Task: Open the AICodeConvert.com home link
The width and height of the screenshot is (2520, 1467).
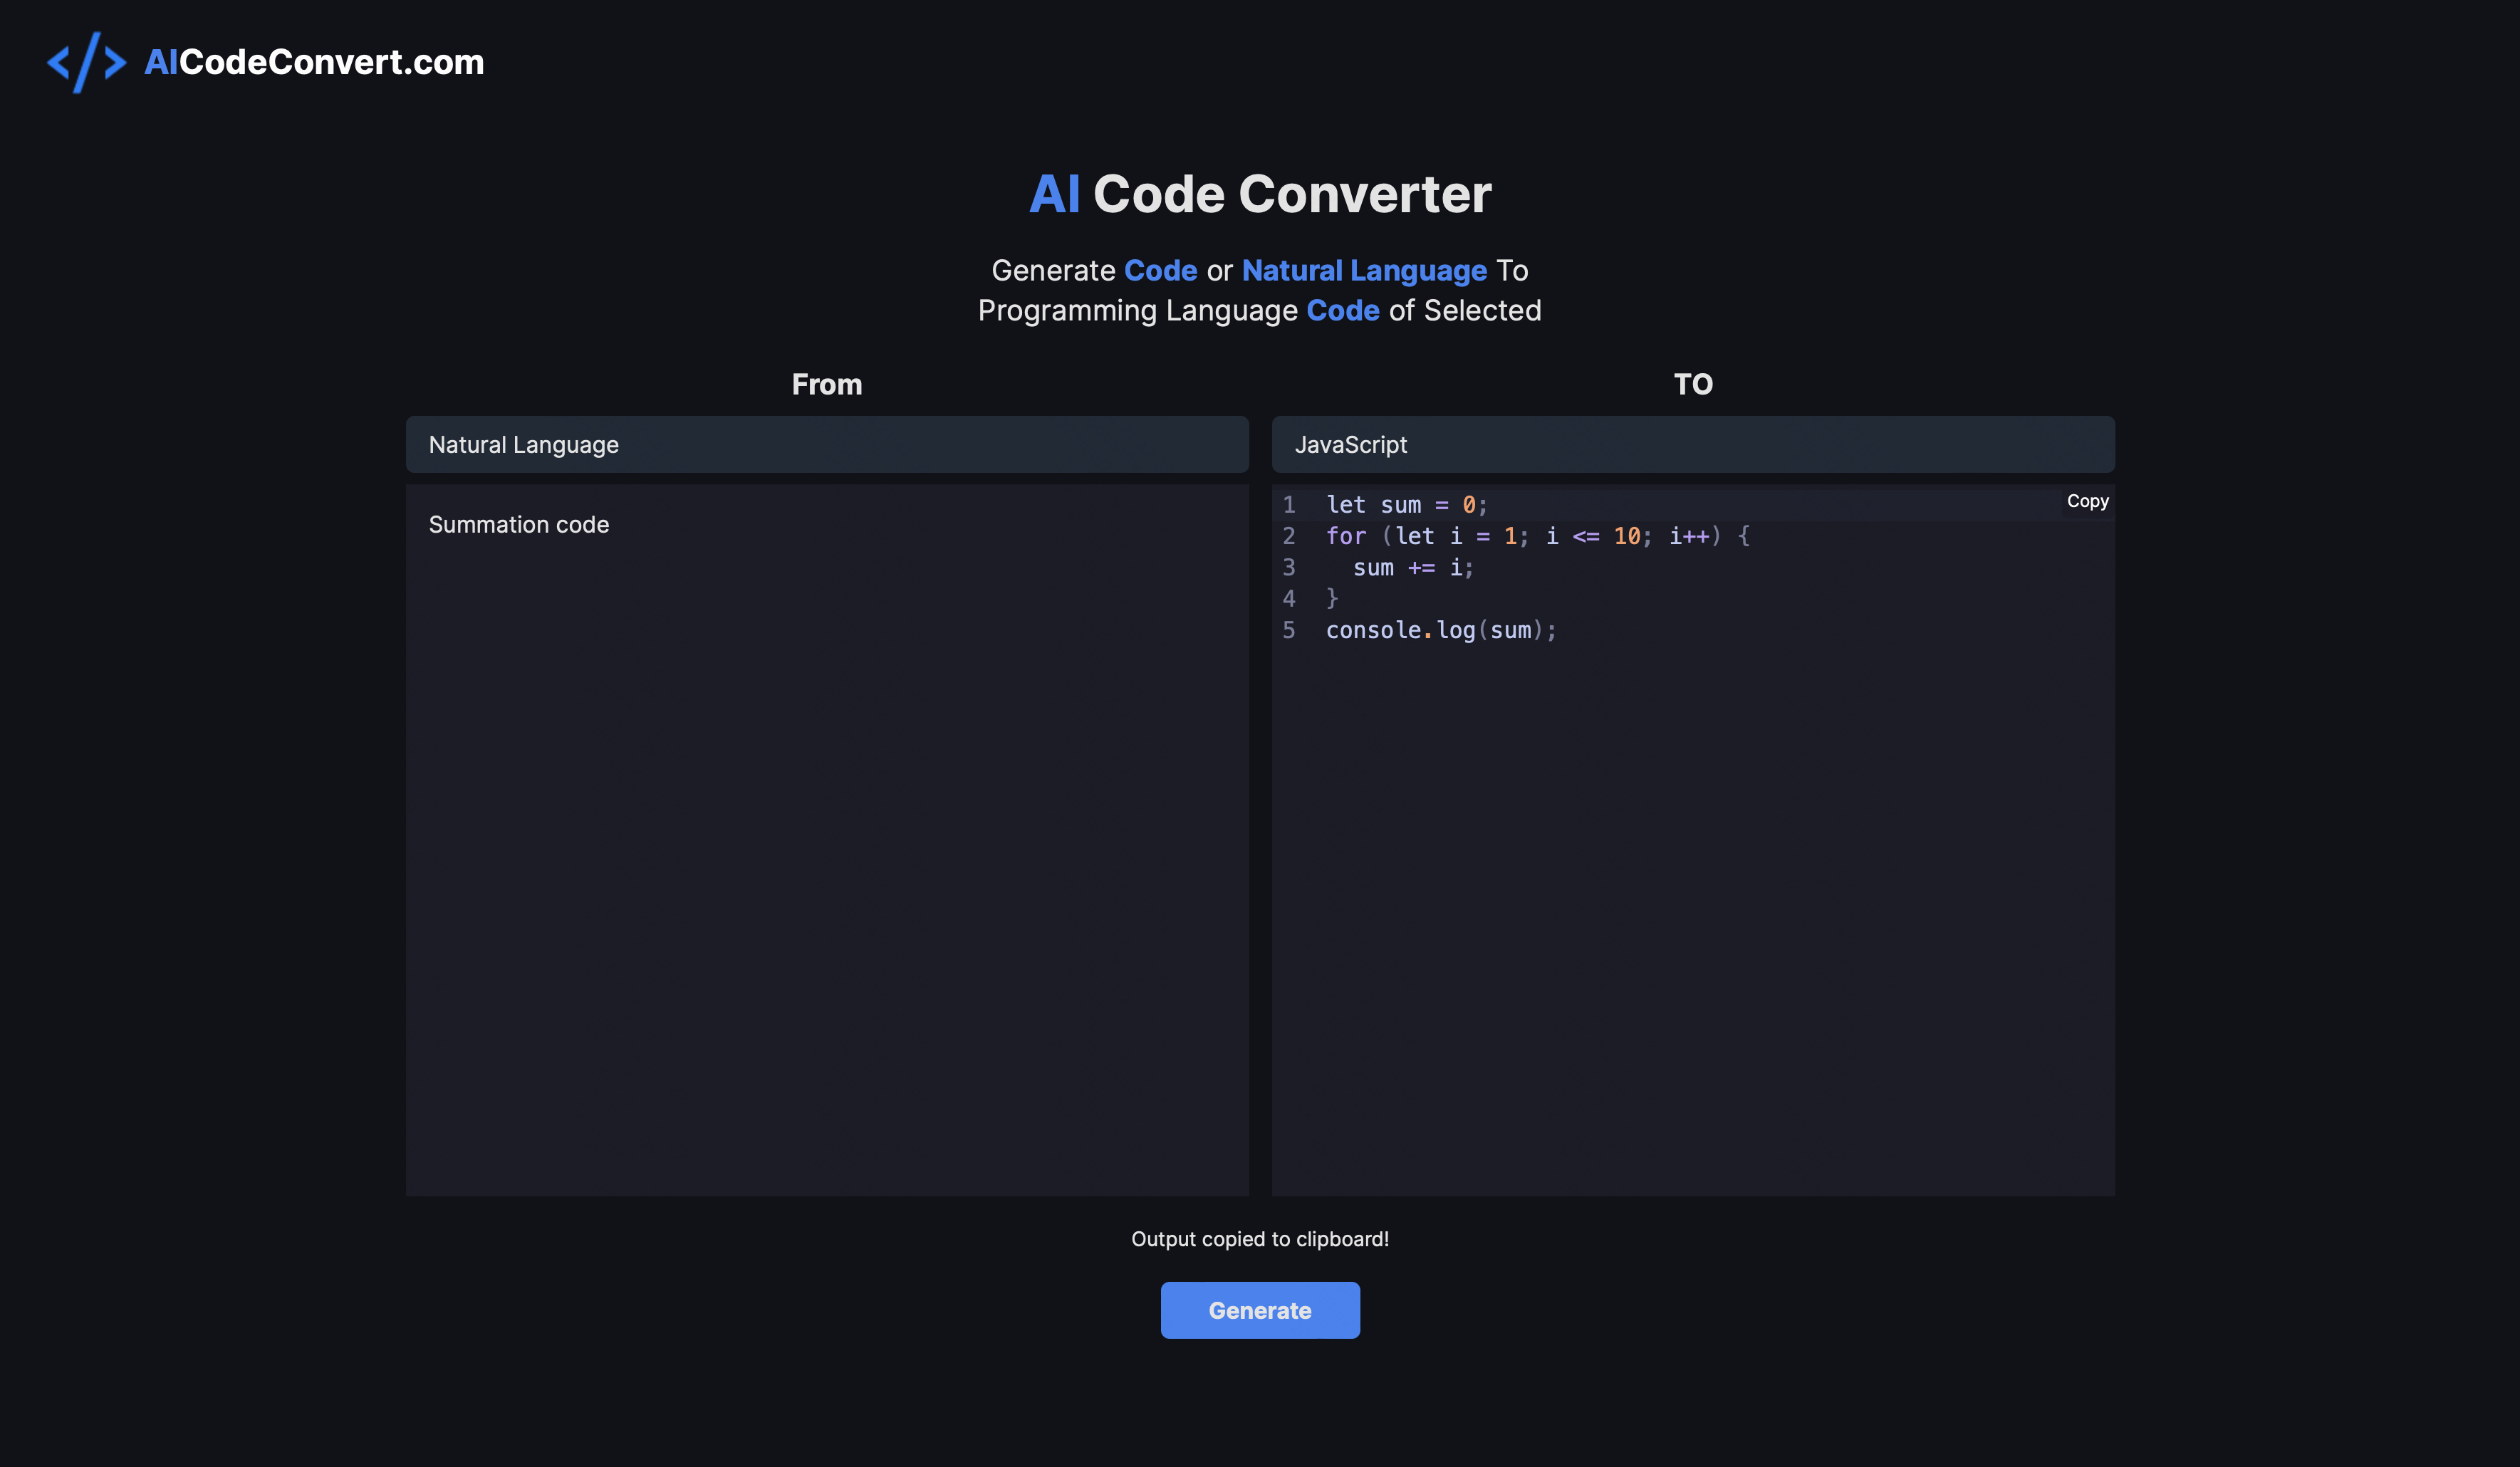Action: point(314,62)
